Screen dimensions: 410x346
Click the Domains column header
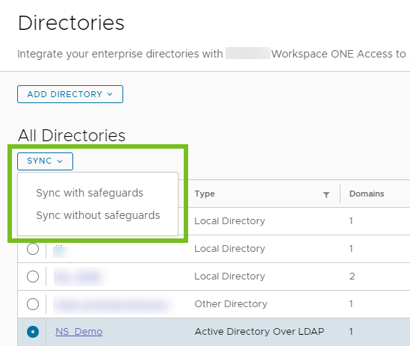367,194
